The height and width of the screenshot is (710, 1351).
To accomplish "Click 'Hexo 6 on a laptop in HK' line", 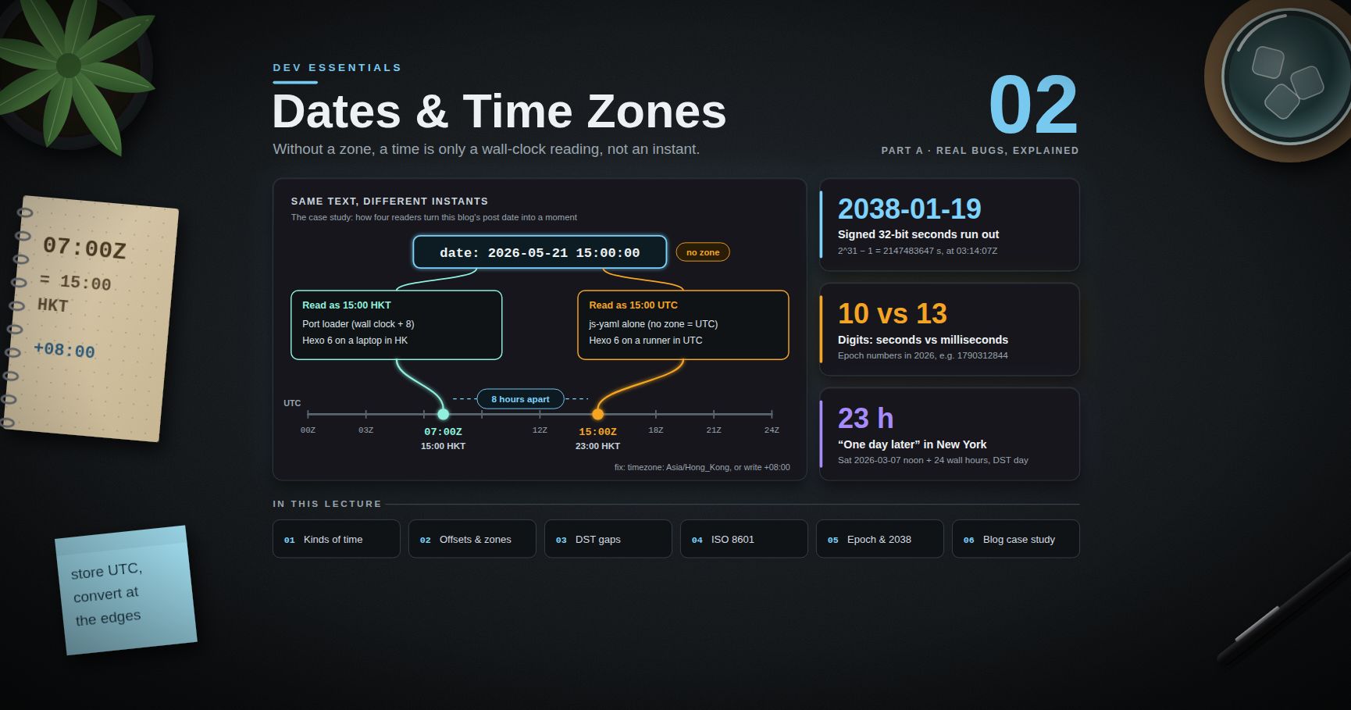I will [355, 341].
